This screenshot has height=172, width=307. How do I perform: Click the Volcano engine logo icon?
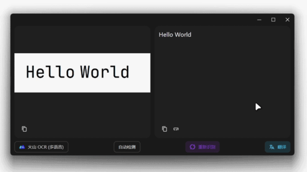pos(22,147)
